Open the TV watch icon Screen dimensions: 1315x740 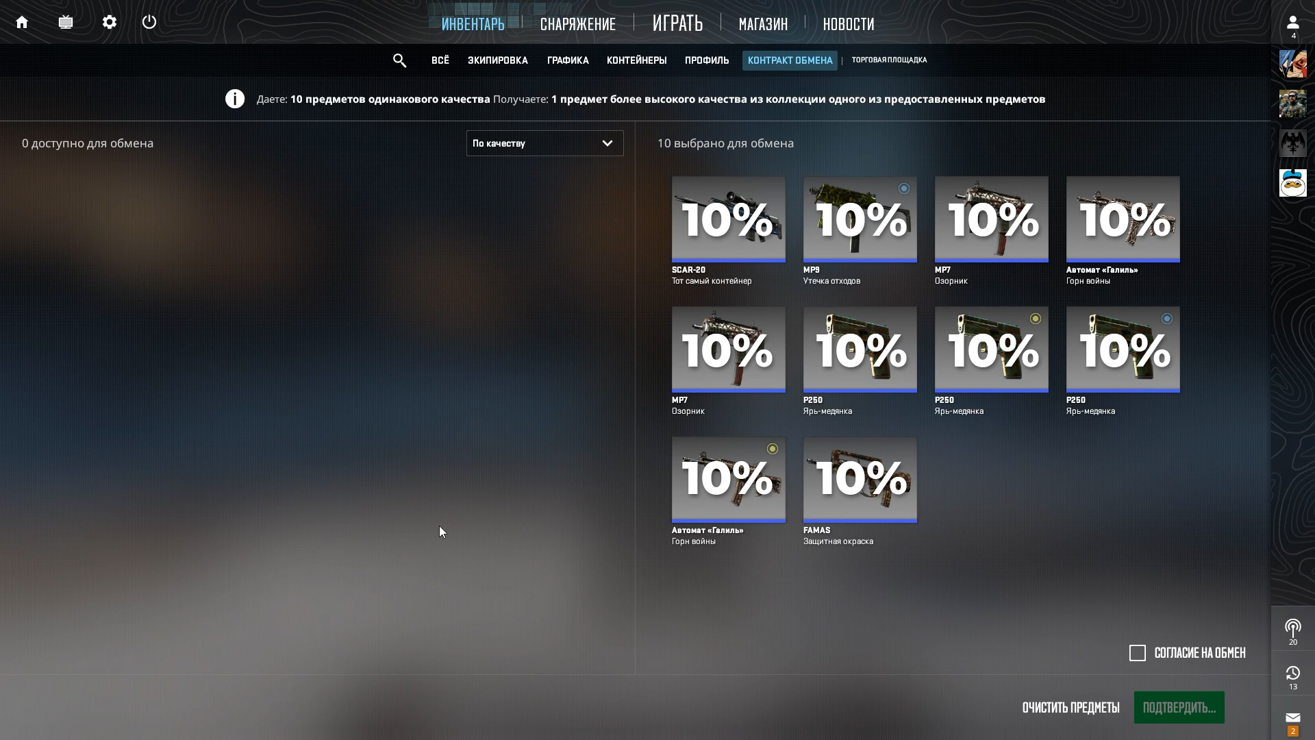[x=66, y=23]
